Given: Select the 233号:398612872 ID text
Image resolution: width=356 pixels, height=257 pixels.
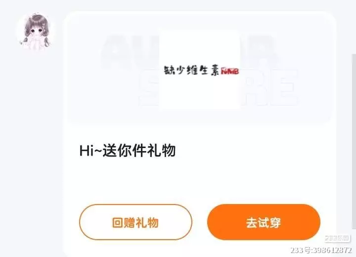Looking at the screenshot, I should click(x=321, y=250).
